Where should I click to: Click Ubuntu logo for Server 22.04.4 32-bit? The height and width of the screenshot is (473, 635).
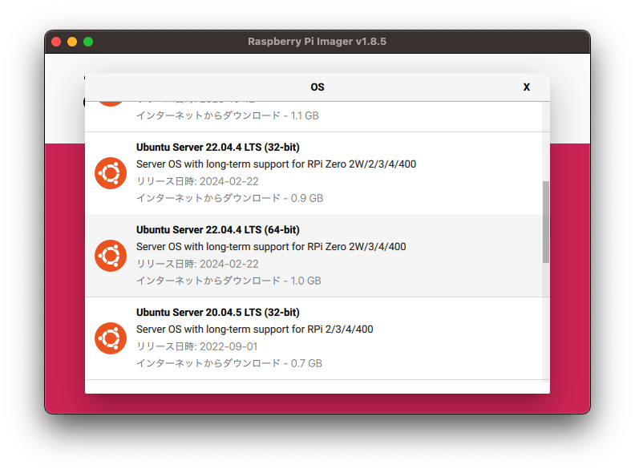pyautogui.click(x=111, y=173)
